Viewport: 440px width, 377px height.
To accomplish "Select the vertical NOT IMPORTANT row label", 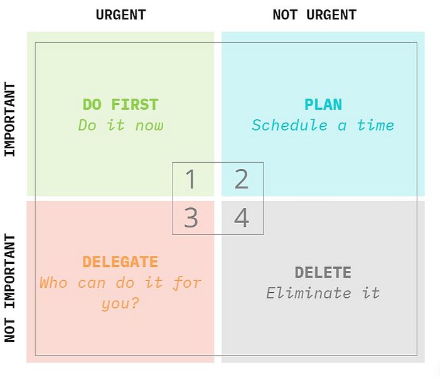I will point(10,288).
